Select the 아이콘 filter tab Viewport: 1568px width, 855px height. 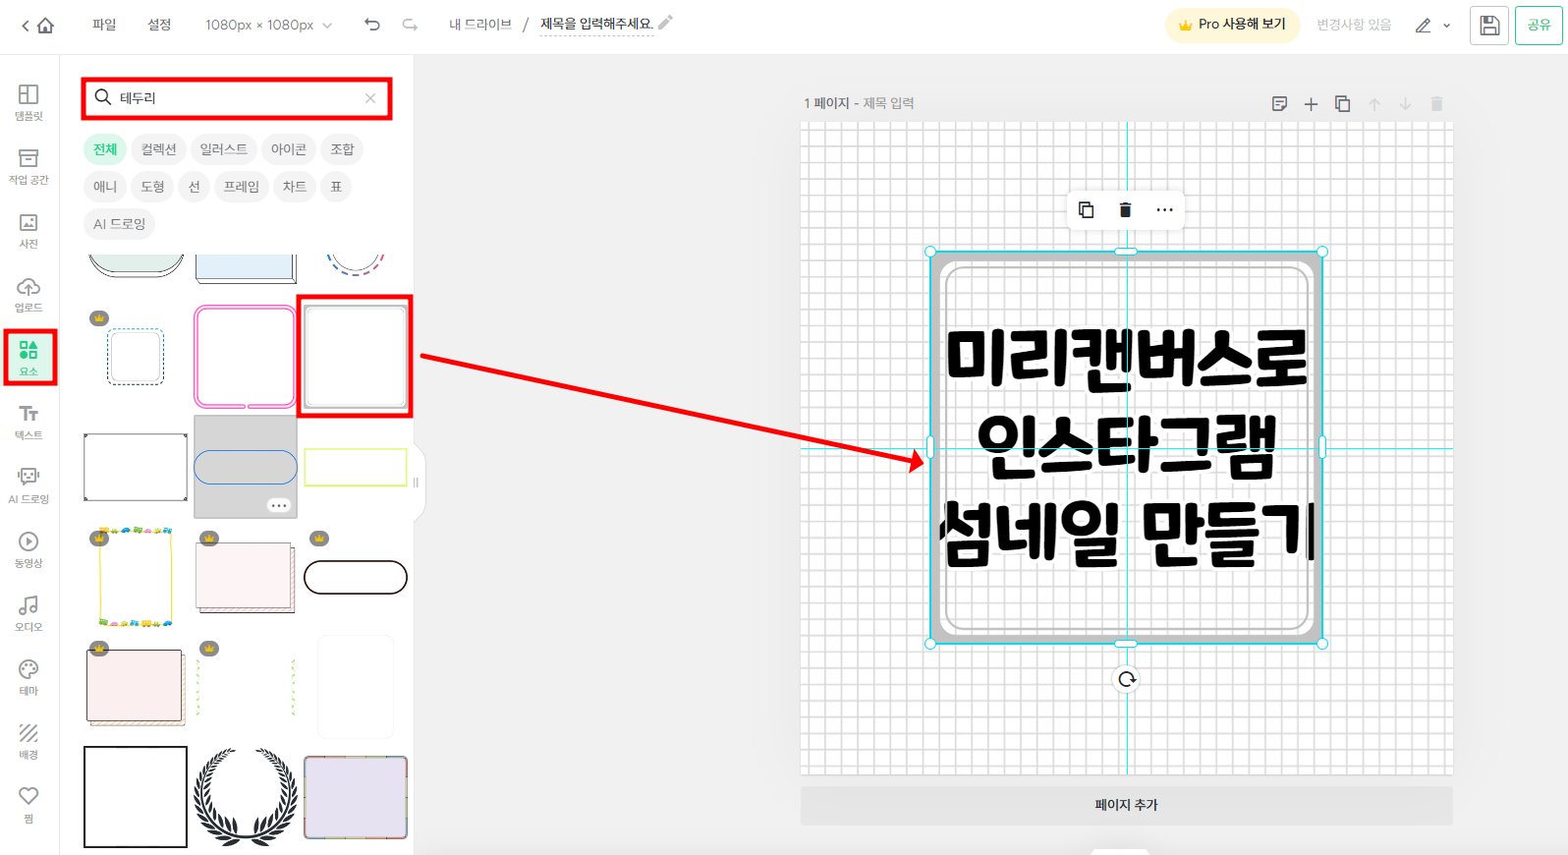[x=289, y=149]
